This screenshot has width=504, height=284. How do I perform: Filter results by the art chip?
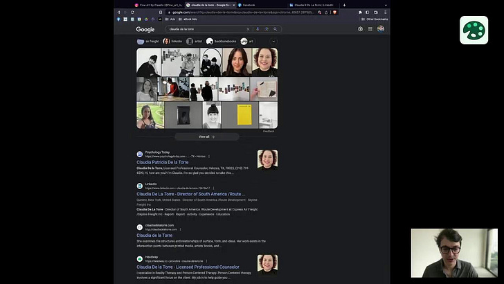point(247,41)
